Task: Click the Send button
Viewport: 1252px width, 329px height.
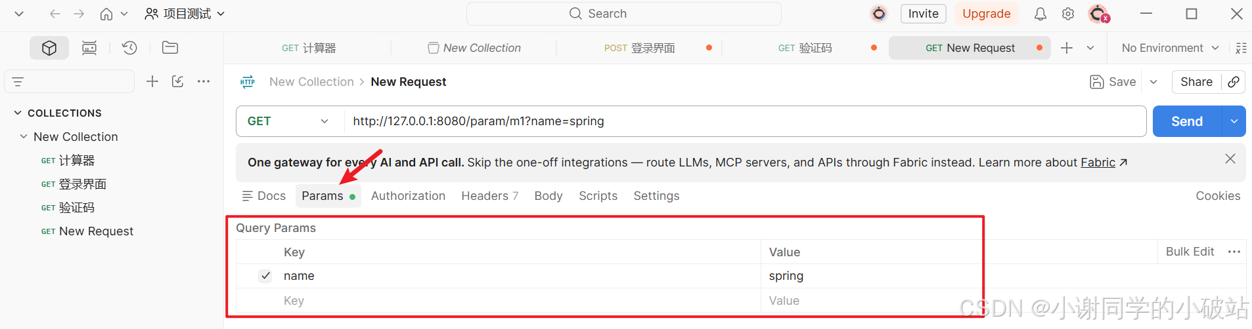Action: 1187,121
